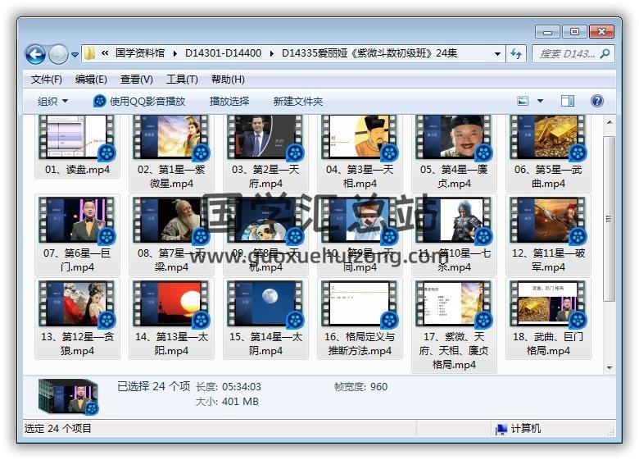Click the refresh icon beside address bar
This screenshot has height=460, width=639.
(516, 54)
